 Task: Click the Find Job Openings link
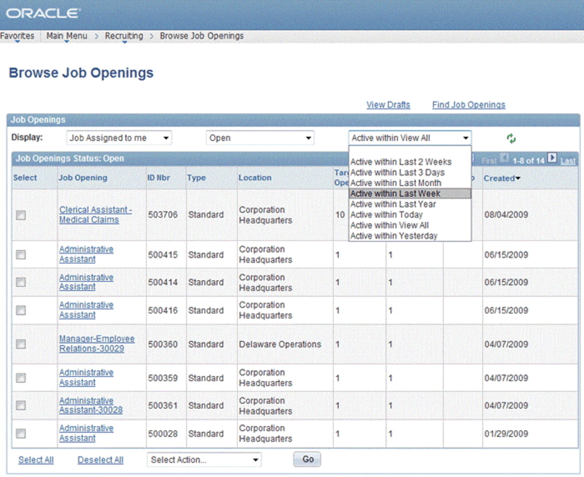[468, 105]
